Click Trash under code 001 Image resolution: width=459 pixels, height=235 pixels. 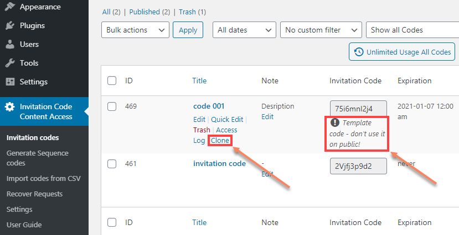(202, 130)
